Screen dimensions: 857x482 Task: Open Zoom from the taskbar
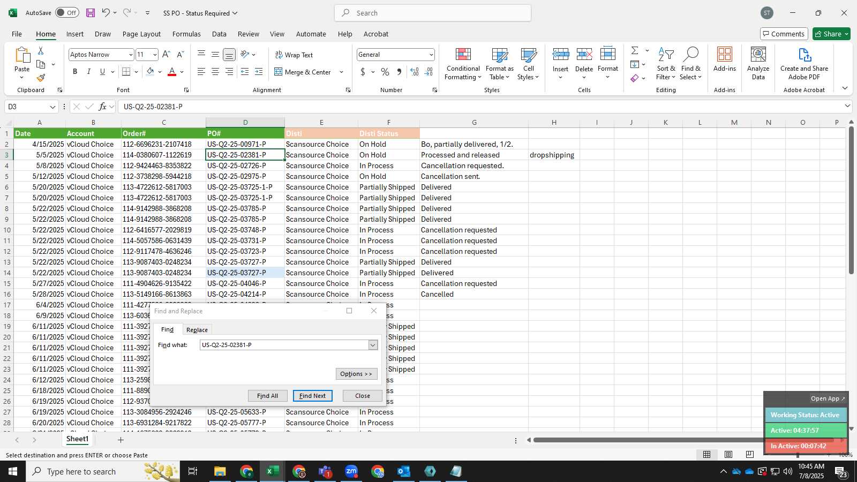coord(351,471)
